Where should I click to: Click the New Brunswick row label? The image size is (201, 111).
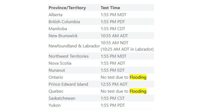[x=63, y=36]
